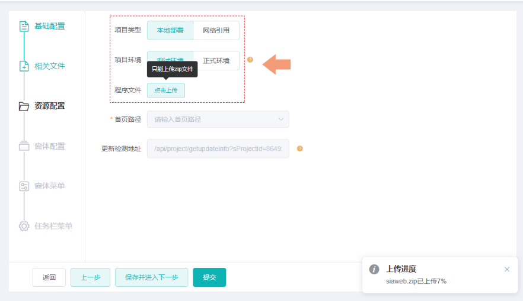Click the 窗体菜单 menu step icon
Screen dimensions: 523x301
click(x=24, y=186)
